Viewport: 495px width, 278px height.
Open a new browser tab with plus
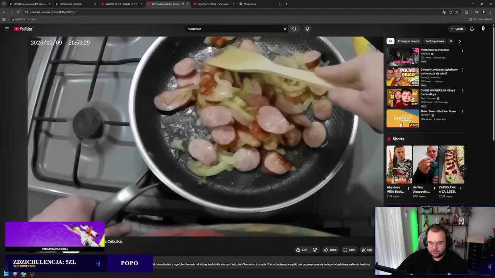point(286,4)
